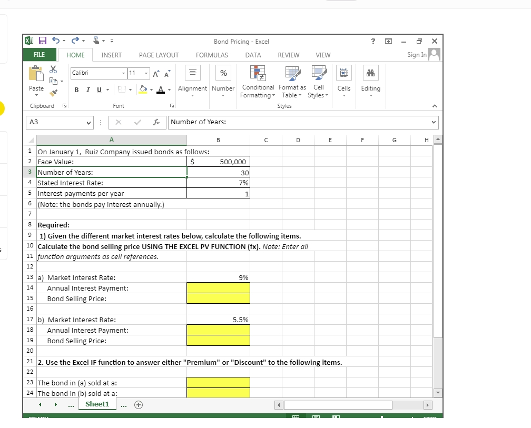Viewport: 531px width, 428px height.
Task: Add a new worksheet with plus button
Action: click(x=137, y=404)
